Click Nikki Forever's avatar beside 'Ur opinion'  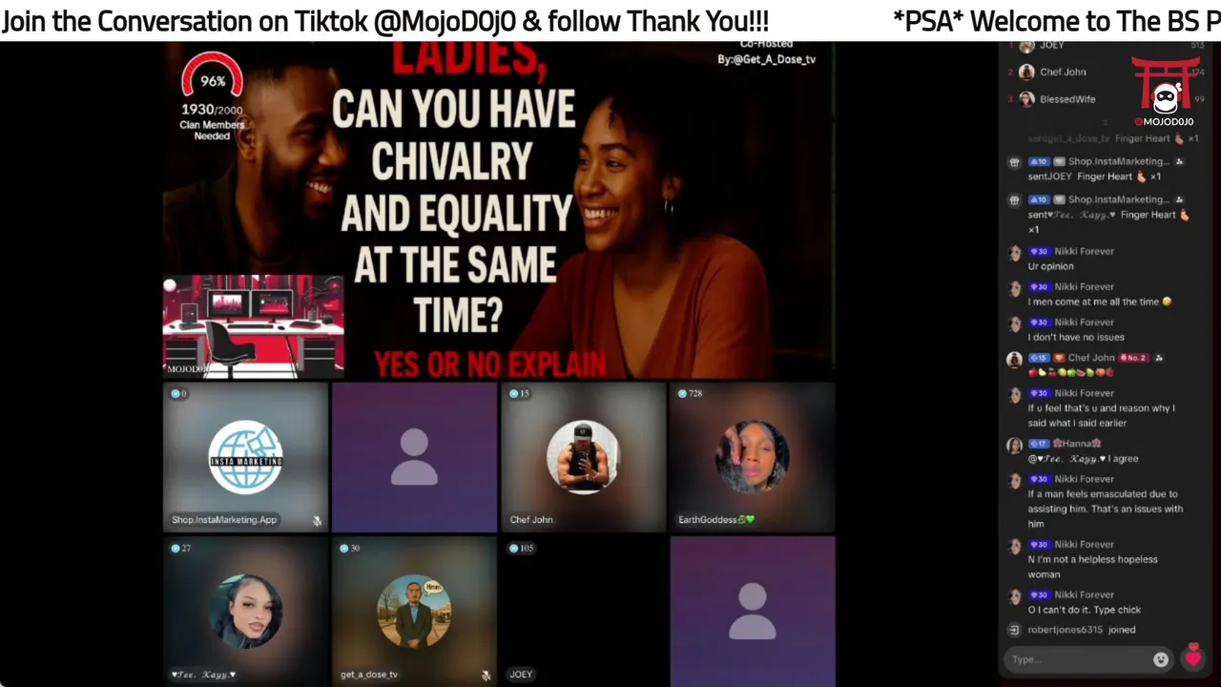pyautogui.click(x=1014, y=254)
